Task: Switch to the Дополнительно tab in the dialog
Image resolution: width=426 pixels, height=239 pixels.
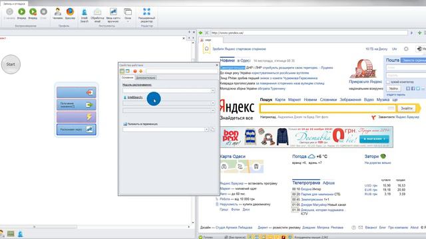Action: pyautogui.click(x=146, y=78)
